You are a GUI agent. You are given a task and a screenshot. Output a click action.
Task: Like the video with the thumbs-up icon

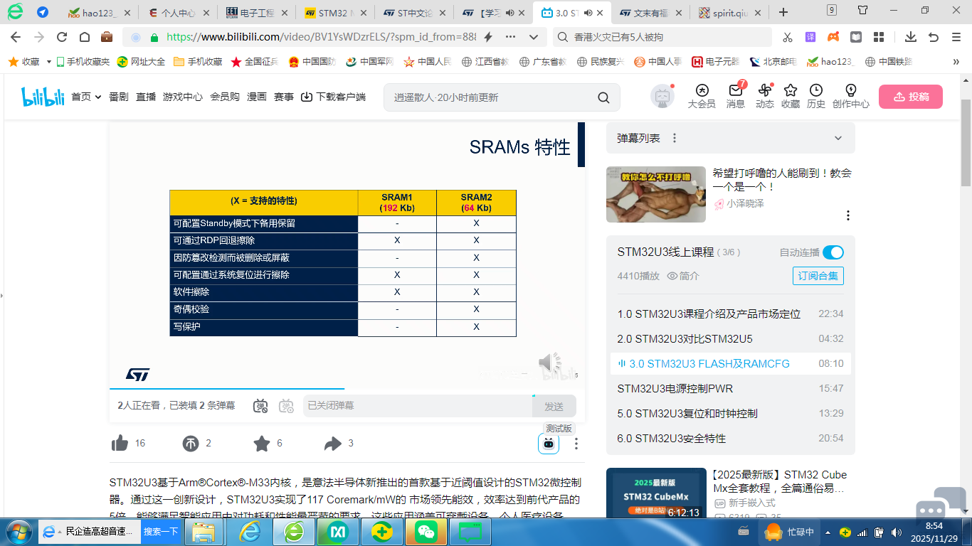pos(120,444)
